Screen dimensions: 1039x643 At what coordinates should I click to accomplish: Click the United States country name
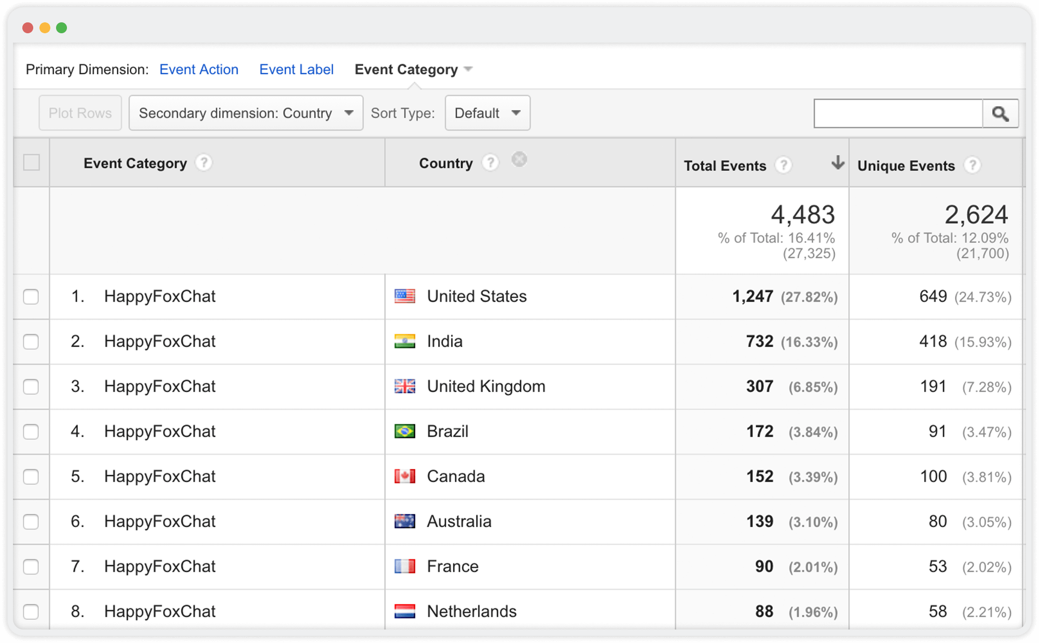476,296
